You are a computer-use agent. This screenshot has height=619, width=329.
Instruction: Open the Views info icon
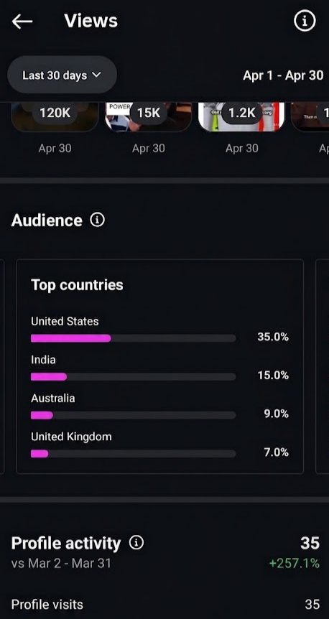click(x=305, y=21)
